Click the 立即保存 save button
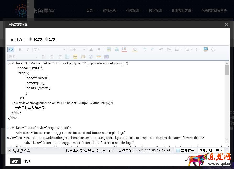 tap(185, 150)
